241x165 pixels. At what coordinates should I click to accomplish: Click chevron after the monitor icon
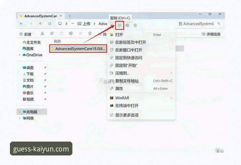tap(66, 24)
